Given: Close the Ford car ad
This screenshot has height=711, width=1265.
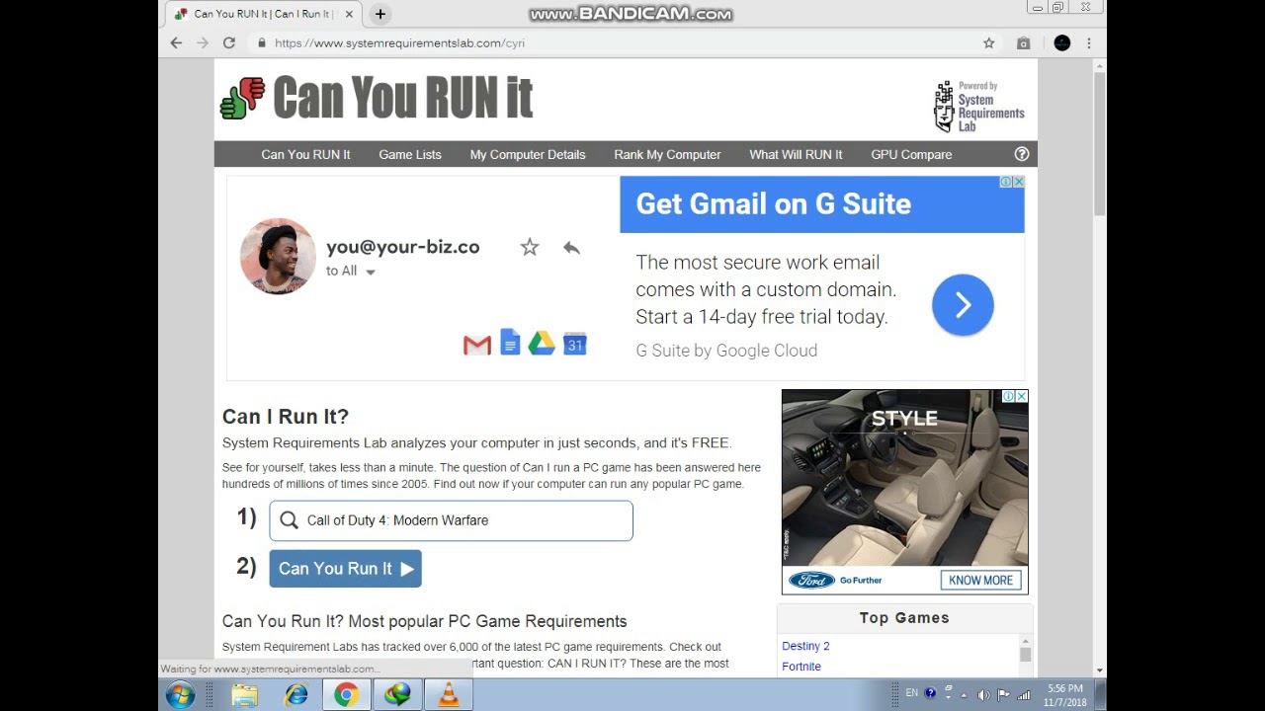Looking at the screenshot, I should click(1022, 396).
